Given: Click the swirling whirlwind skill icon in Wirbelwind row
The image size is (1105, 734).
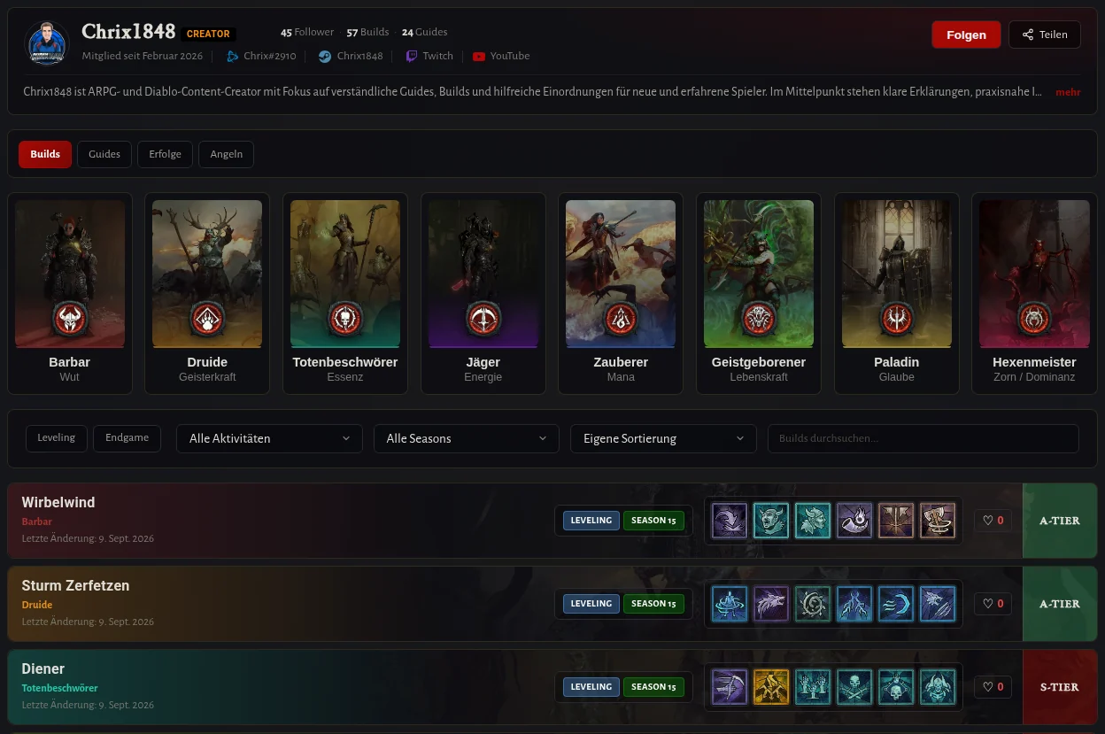Looking at the screenshot, I should 730,521.
